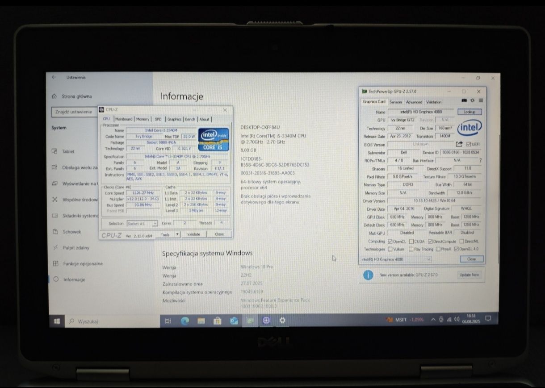Switch to GPU-Z taskbar icon

[x=250, y=321]
